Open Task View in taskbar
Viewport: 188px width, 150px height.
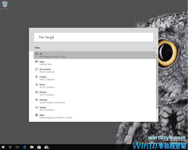point(17,147)
